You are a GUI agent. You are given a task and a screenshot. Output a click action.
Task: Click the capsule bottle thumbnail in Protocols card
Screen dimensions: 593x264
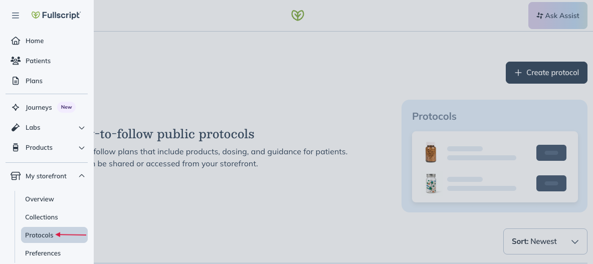coord(431,183)
